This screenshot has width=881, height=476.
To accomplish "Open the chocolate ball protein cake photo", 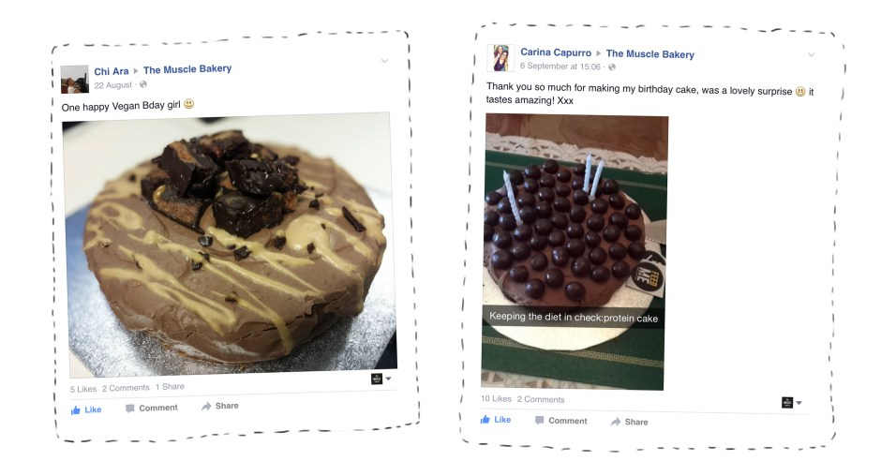I will tap(575, 252).
